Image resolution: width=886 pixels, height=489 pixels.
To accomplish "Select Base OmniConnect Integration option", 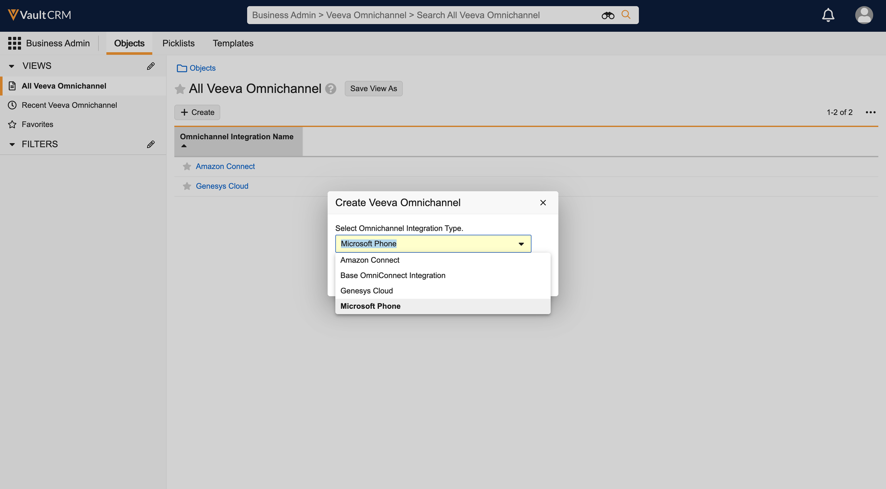I will click(393, 275).
